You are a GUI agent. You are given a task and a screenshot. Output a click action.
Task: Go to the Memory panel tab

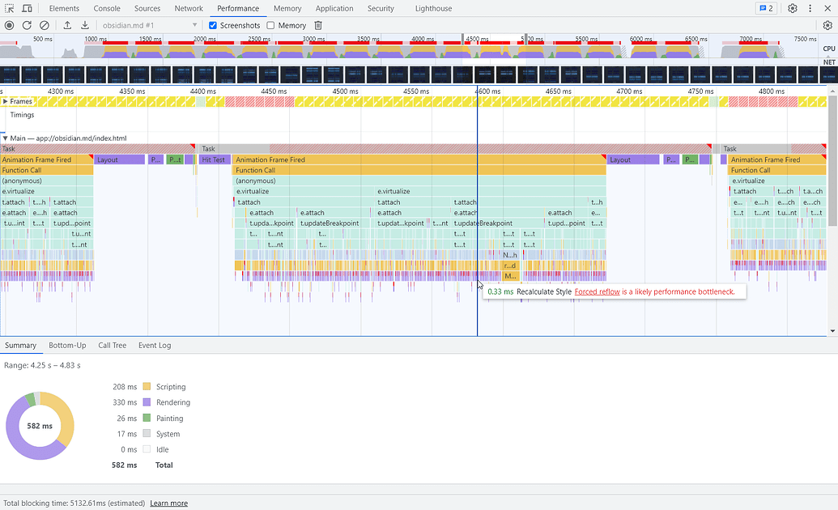click(287, 9)
